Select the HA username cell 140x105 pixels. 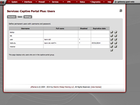(26, 36)
